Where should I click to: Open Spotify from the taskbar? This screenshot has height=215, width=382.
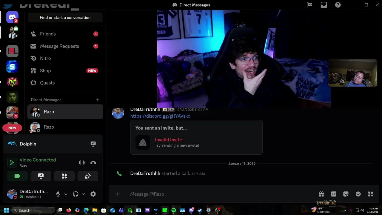pyautogui.click(x=174, y=210)
